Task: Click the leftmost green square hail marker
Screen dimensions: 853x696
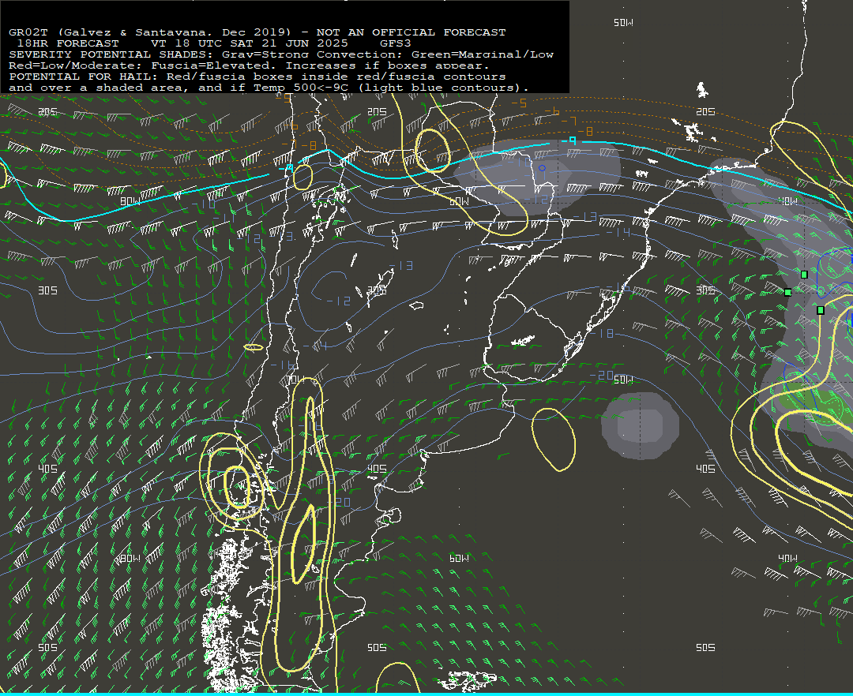Action: pos(788,292)
